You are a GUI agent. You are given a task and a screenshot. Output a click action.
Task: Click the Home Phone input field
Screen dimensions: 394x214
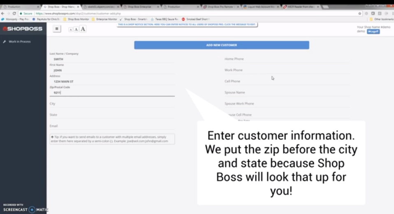pos(286,59)
